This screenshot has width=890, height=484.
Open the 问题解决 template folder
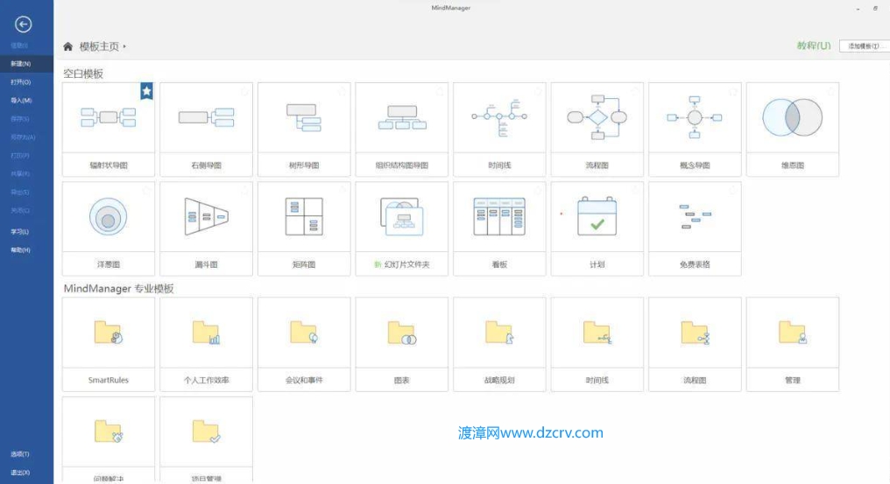click(109, 440)
